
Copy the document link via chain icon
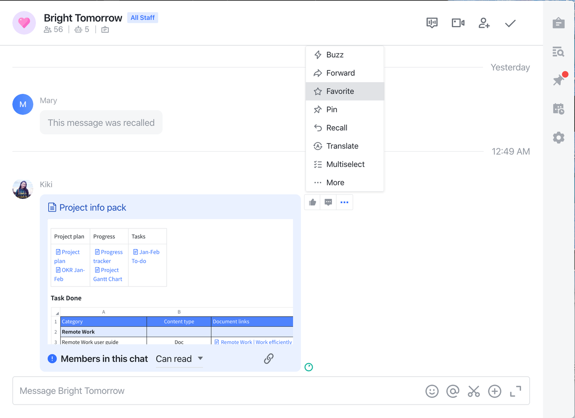click(269, 358)
